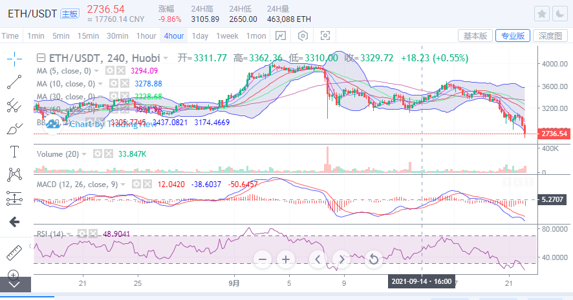573x300 pixels.
Task: Select the crosshair cursor tool
Action: (14, 59)
